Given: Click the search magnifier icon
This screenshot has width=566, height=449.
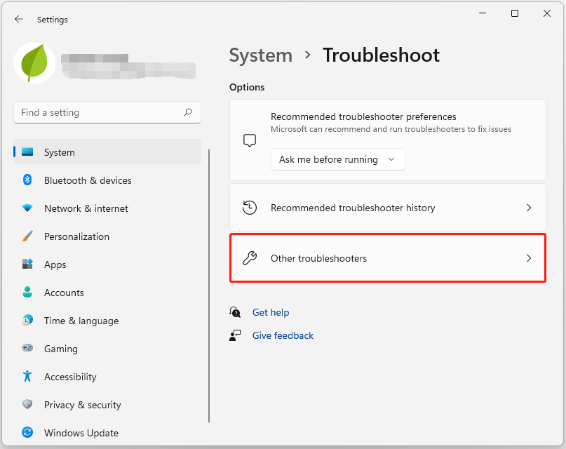Looking at the screenshot, I should click(188, 112).
